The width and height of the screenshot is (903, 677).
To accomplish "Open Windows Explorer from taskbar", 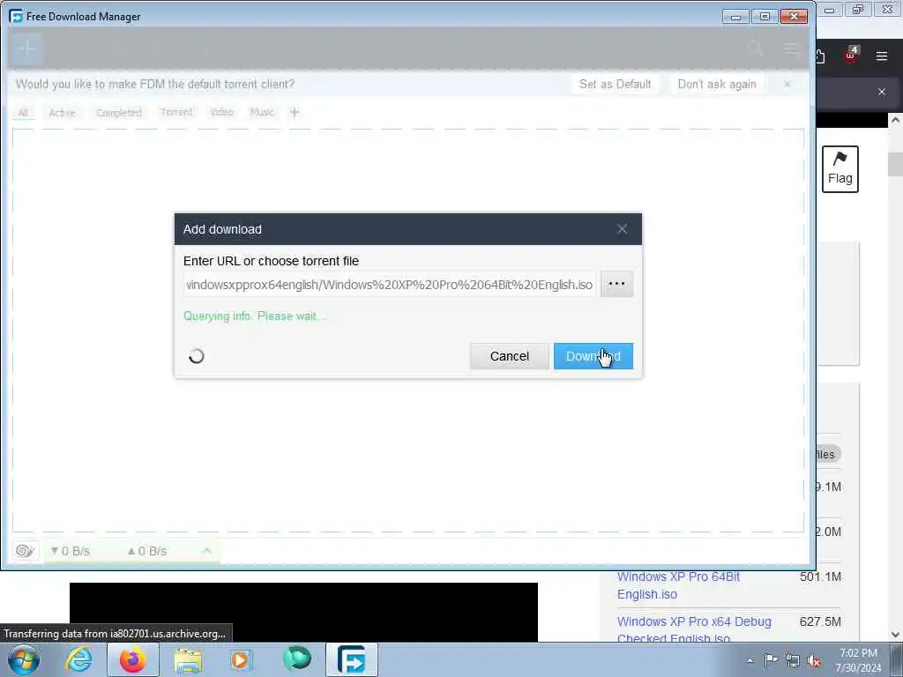I will (x=188, y=660).
